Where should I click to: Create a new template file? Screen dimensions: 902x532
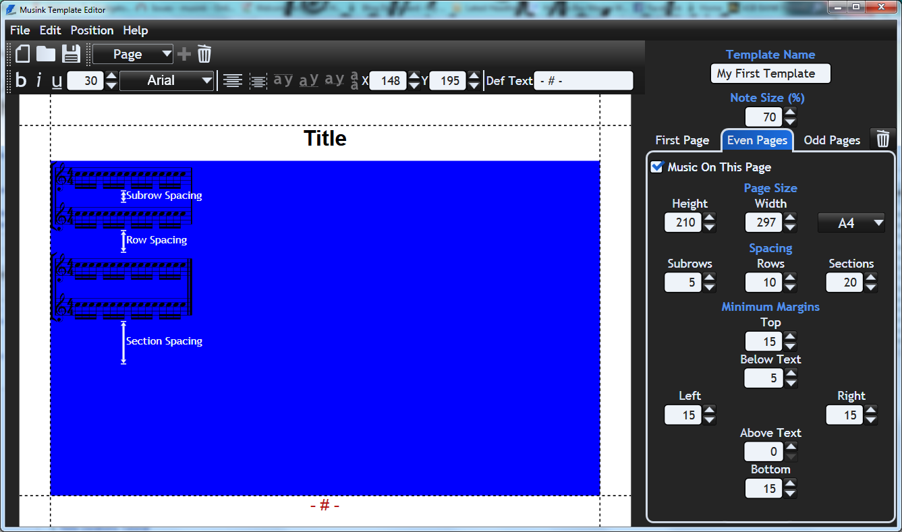click(23, 54)
